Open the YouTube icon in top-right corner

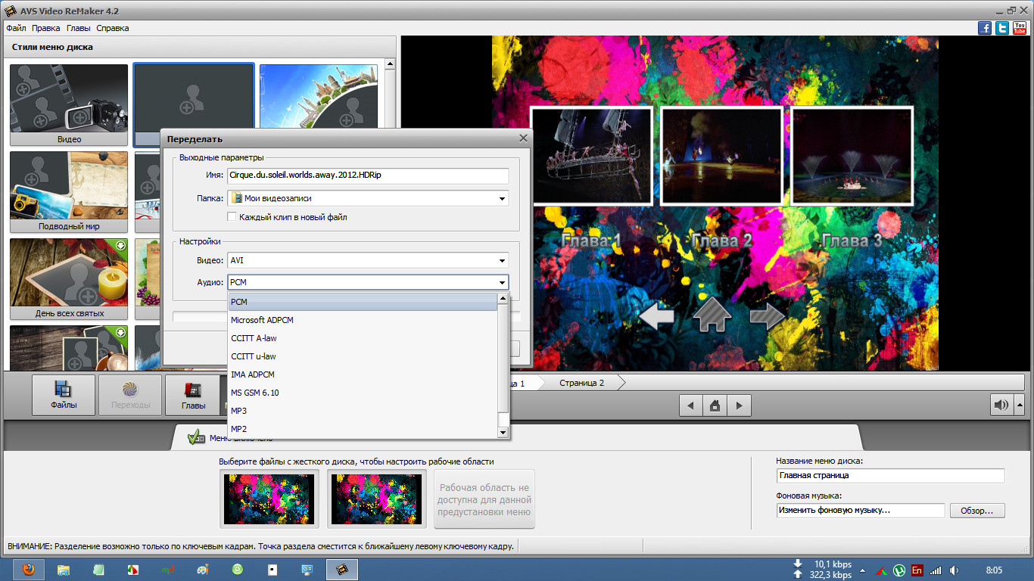pos(1020,28)
